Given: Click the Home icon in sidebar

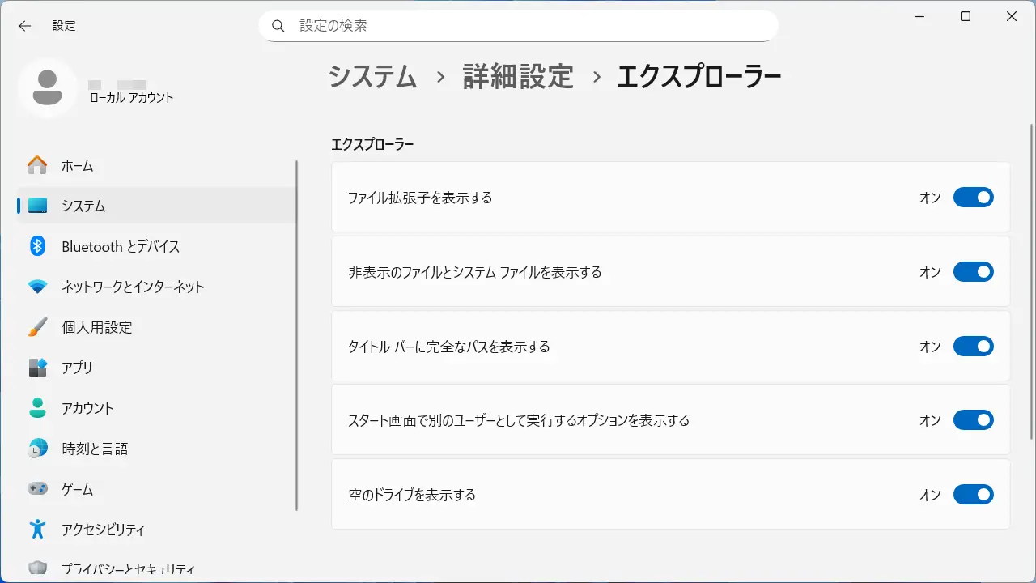Looking at the screenshot, I should tap(37, 165).
